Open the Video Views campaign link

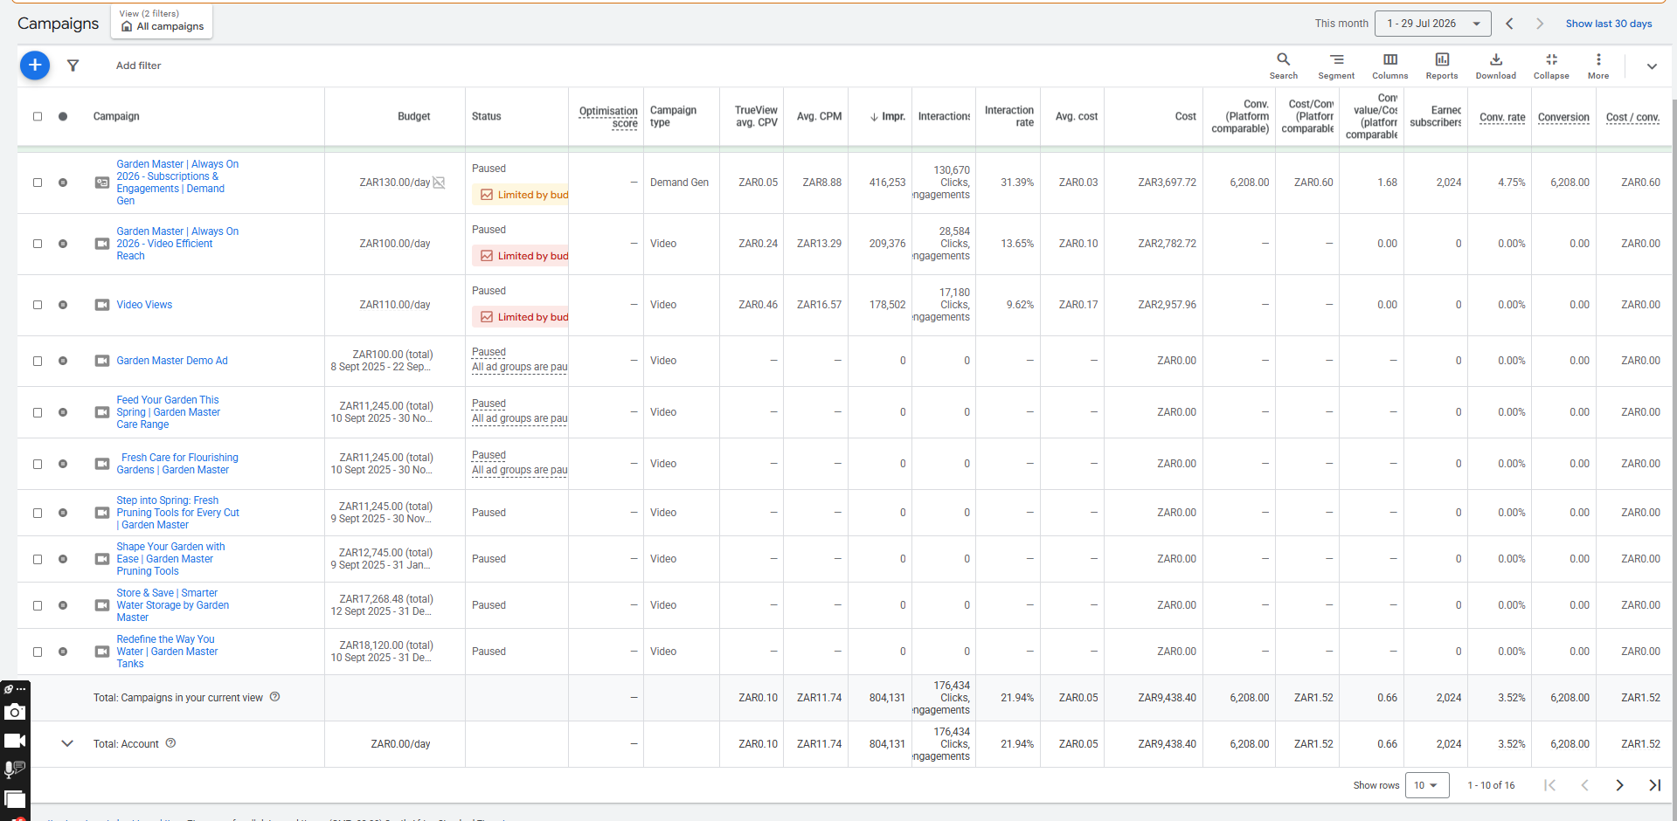[144, 305]
